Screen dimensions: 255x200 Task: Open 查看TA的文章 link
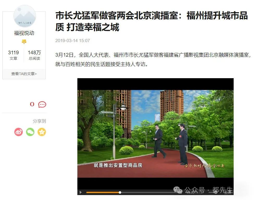pos(24,74)
